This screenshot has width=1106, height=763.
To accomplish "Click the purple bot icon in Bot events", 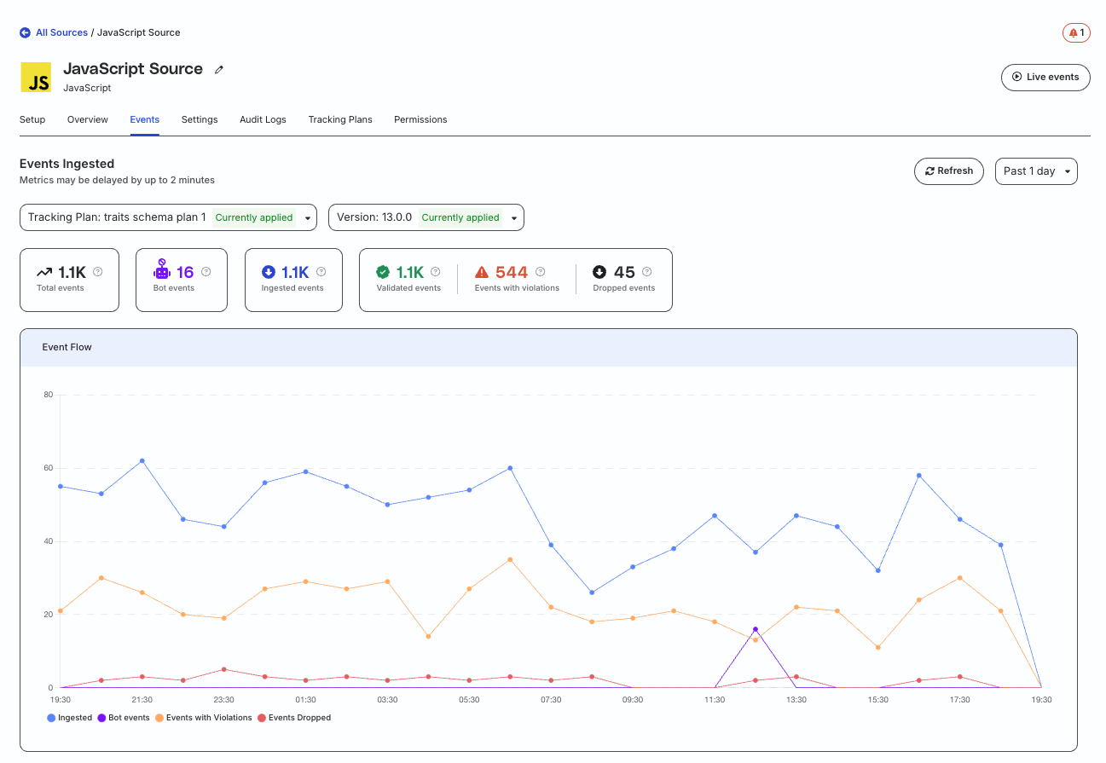I will pyautogui.click(x=161, y=270).
